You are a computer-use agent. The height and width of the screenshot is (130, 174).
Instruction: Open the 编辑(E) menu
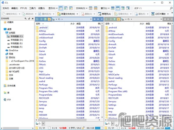coord(15,8)
